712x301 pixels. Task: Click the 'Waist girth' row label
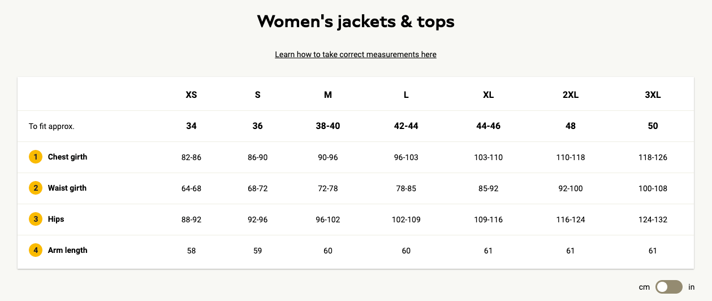click(x=67, y=188)
